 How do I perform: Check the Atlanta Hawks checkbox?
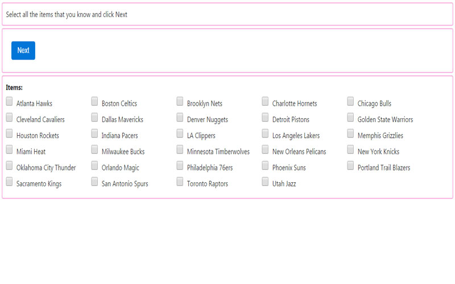pyautogui.click(x=9, y=101)
